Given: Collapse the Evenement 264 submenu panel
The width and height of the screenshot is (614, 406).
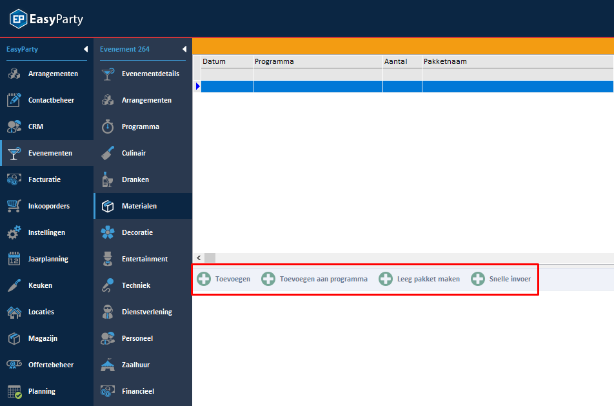Looking at the screenshot, I should 184,49.
